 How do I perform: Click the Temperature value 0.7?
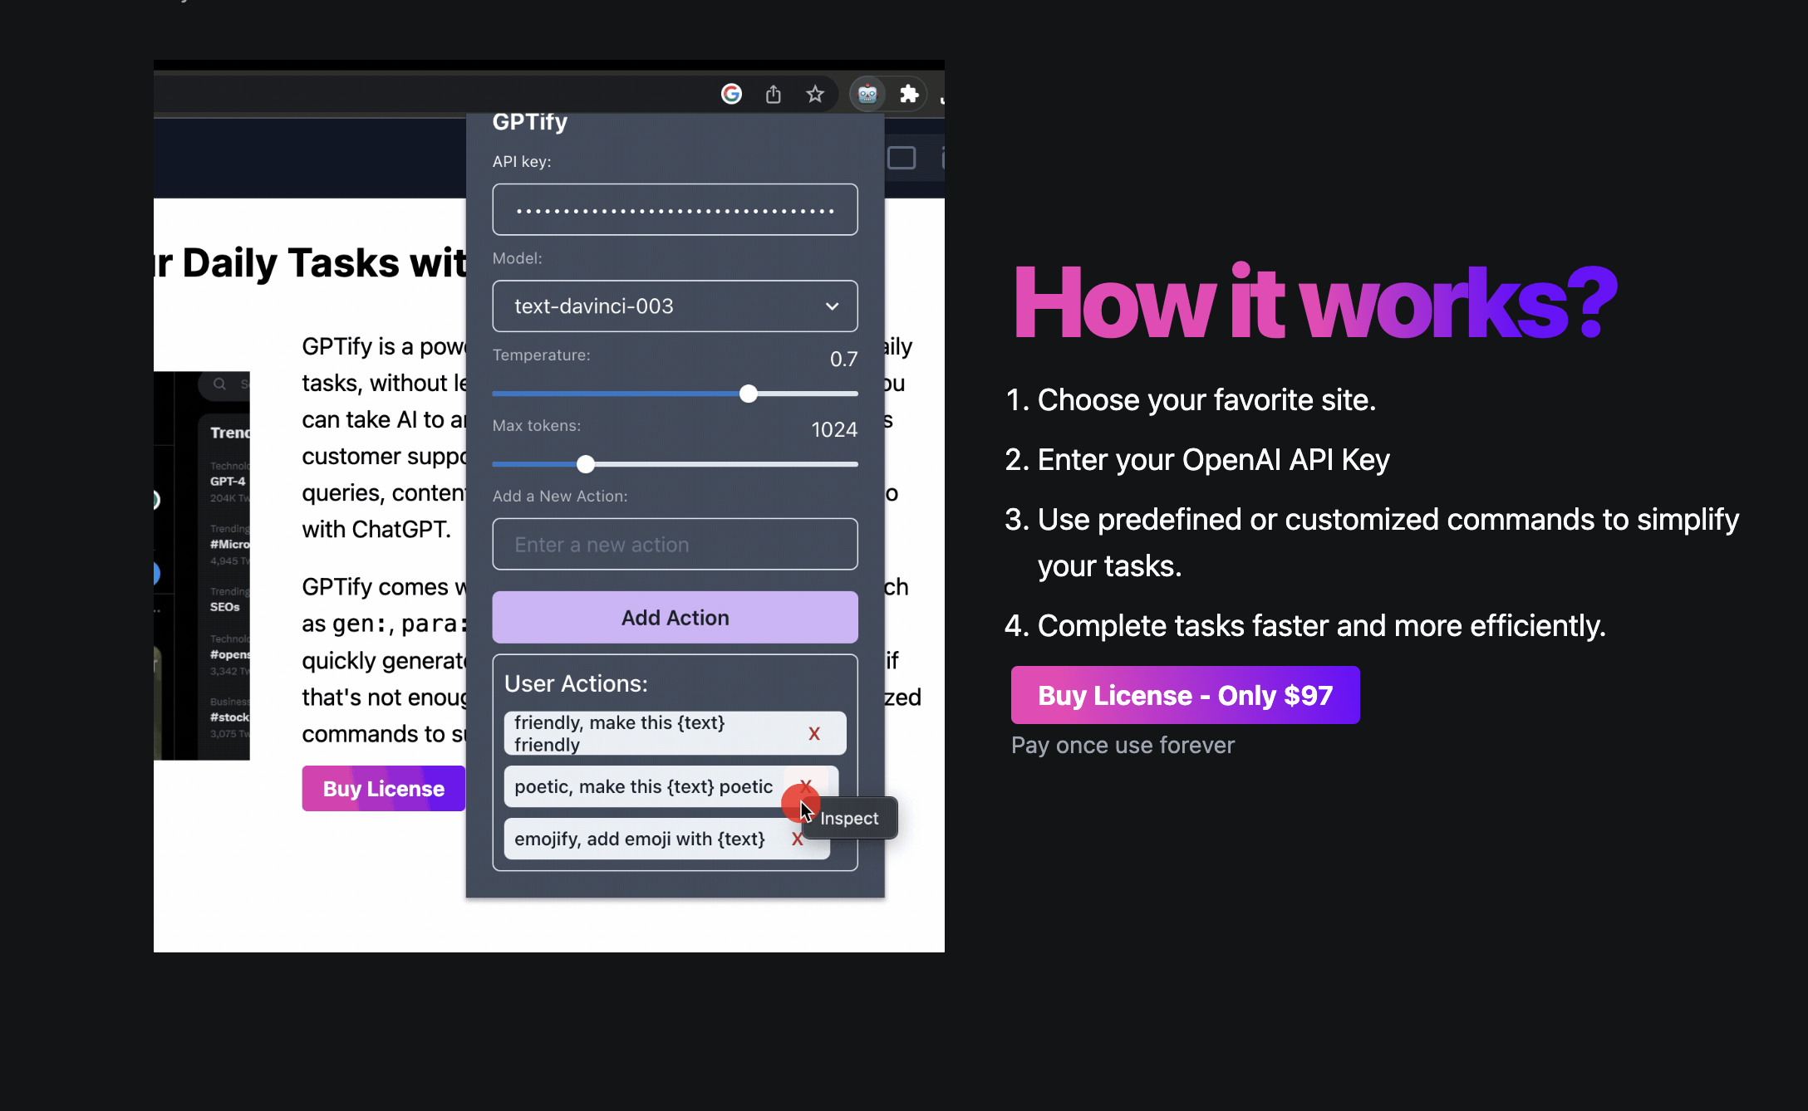coord(843,359)
